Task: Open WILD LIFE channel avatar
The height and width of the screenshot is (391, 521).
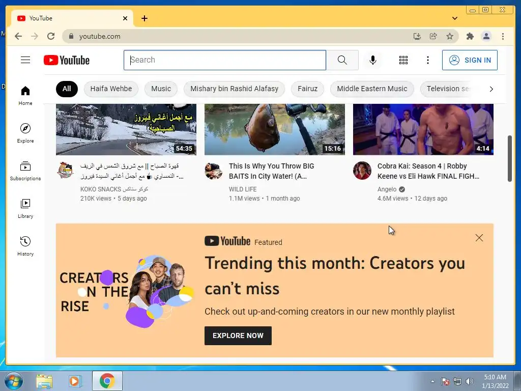Action: coord(213,171)
